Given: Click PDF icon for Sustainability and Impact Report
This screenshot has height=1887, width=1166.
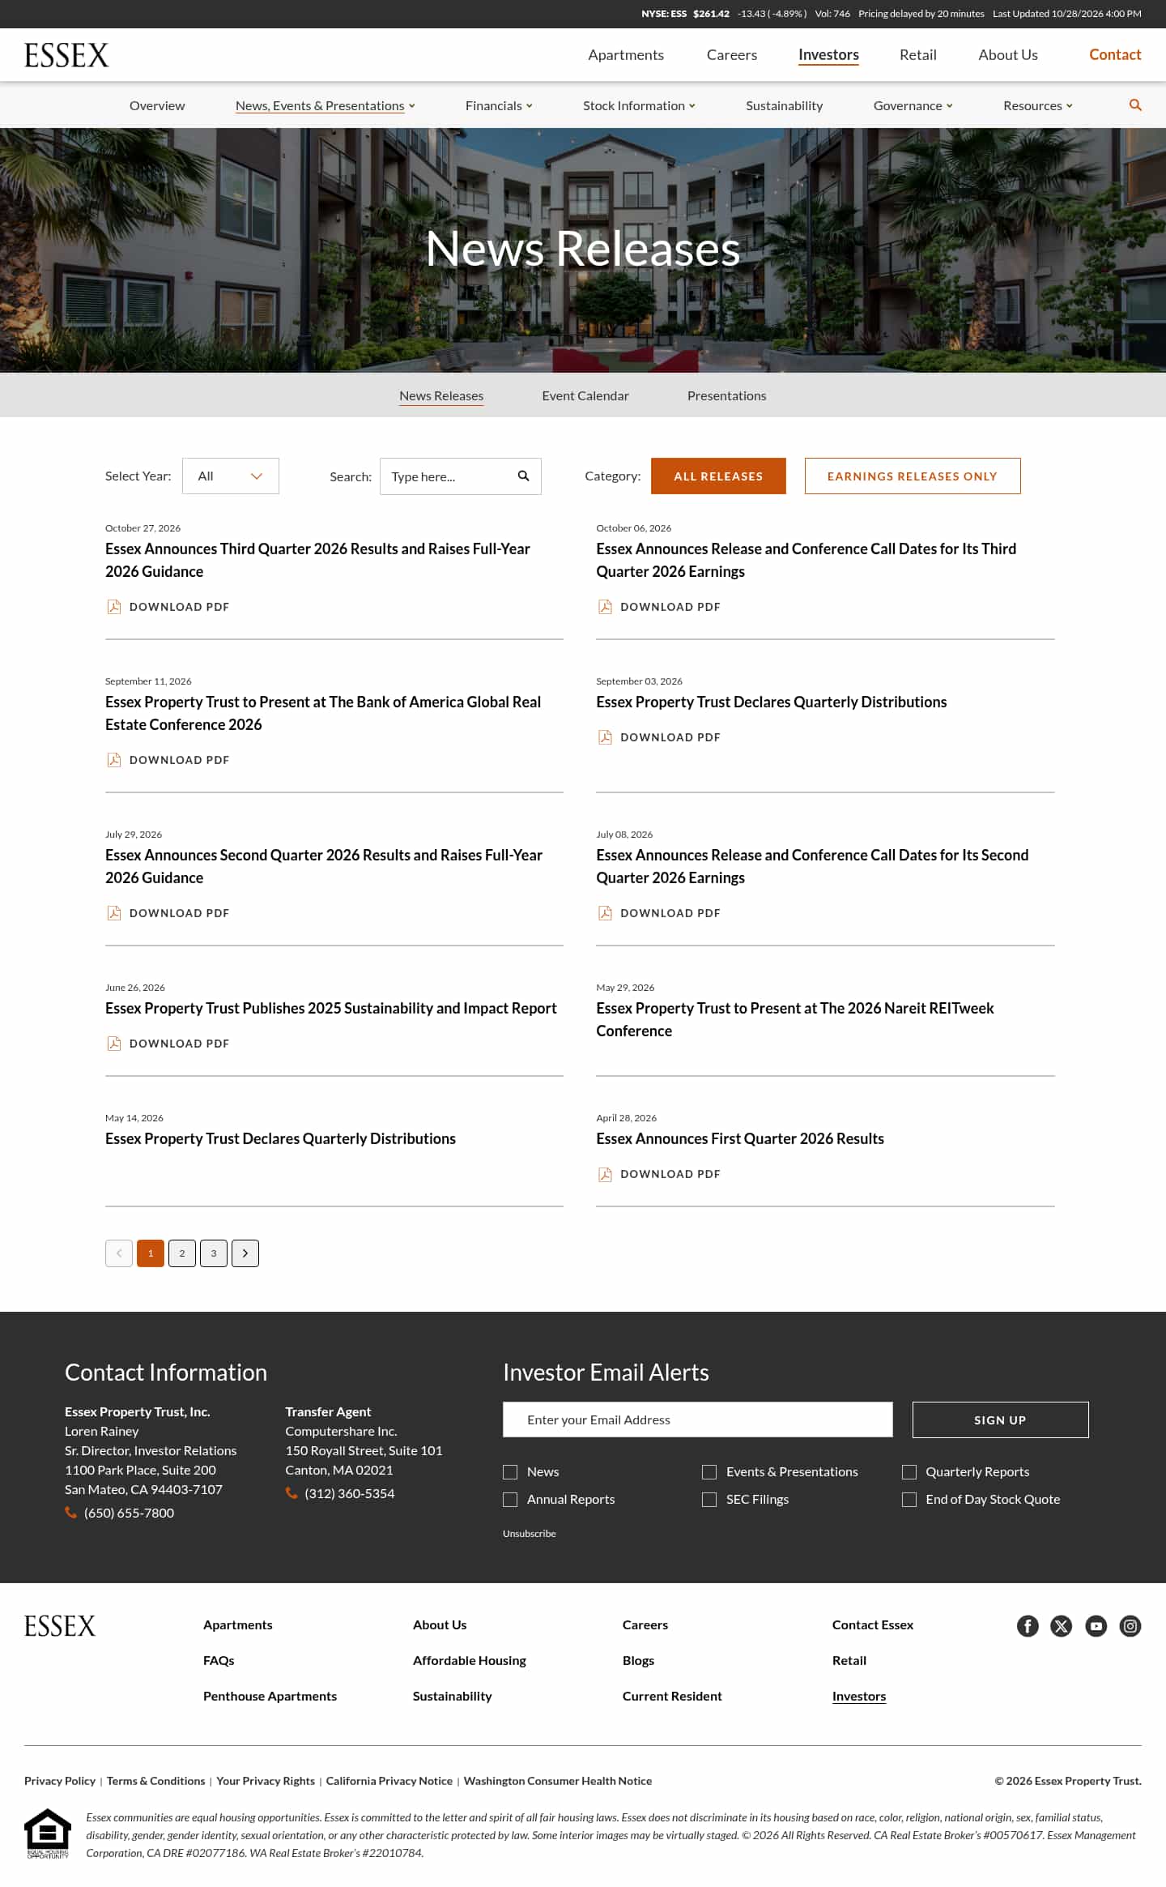Looking at the screenshot, I should coord(114,1044).
